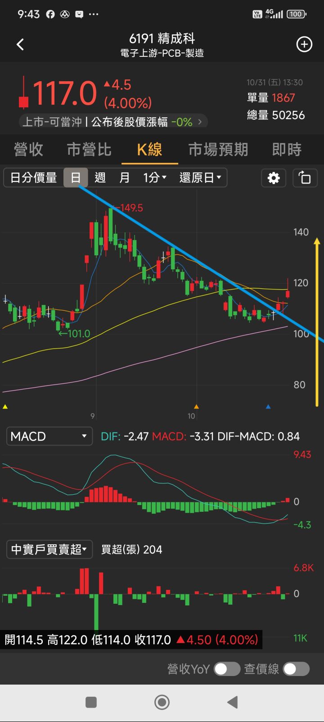The image size is (324, 722).
Task: Tap the teal DIF: -2.47 readout
Action: (x=125, y=437)
